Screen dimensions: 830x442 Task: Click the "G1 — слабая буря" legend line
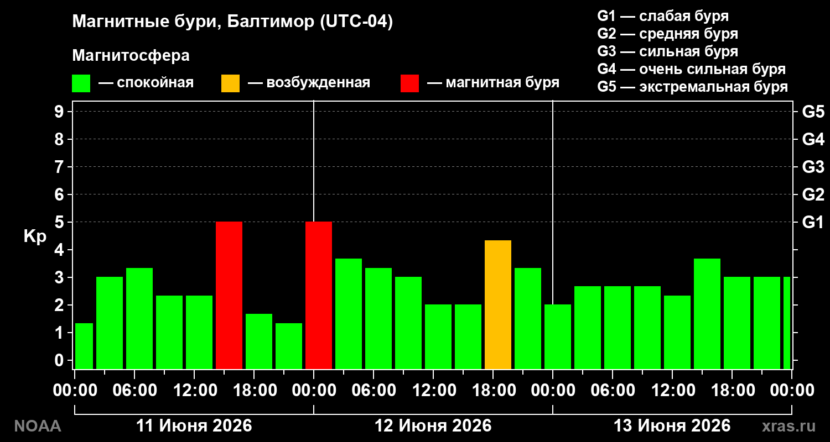tap(663, 15)
